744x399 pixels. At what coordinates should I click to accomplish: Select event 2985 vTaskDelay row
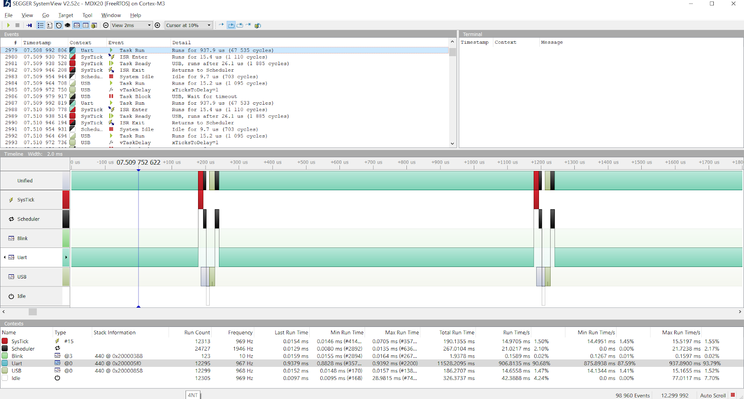coord(225,90)
